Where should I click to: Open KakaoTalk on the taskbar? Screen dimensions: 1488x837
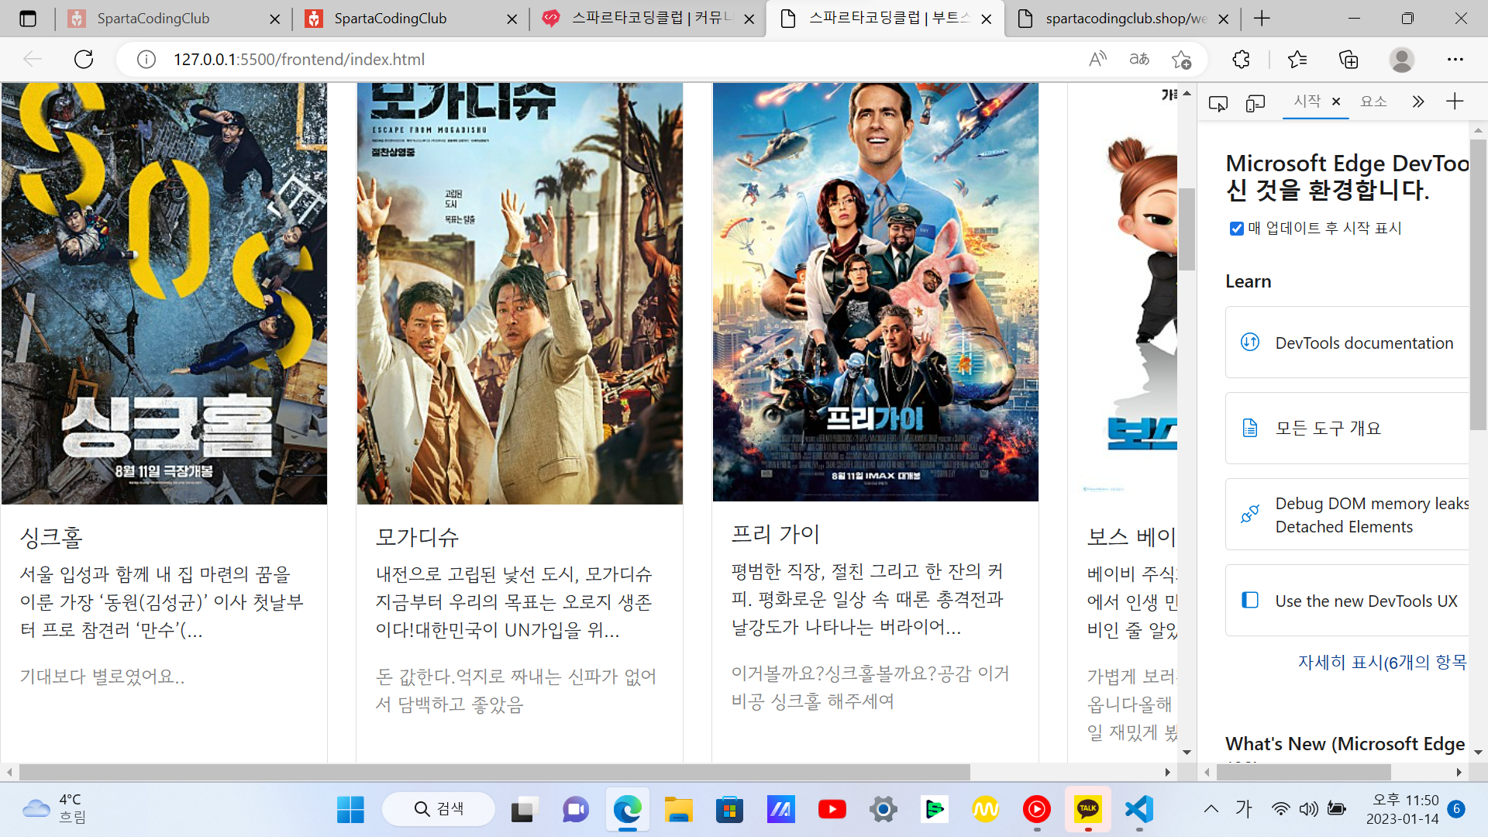tap(1087, 809)
